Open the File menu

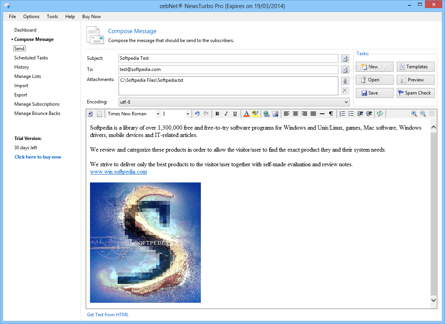12,17
